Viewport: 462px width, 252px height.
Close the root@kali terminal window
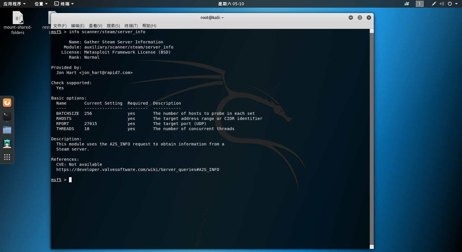[369, 18]
